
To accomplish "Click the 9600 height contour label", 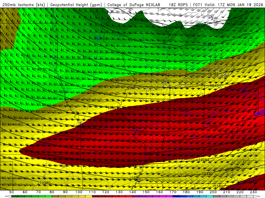I will click(200, 26).
